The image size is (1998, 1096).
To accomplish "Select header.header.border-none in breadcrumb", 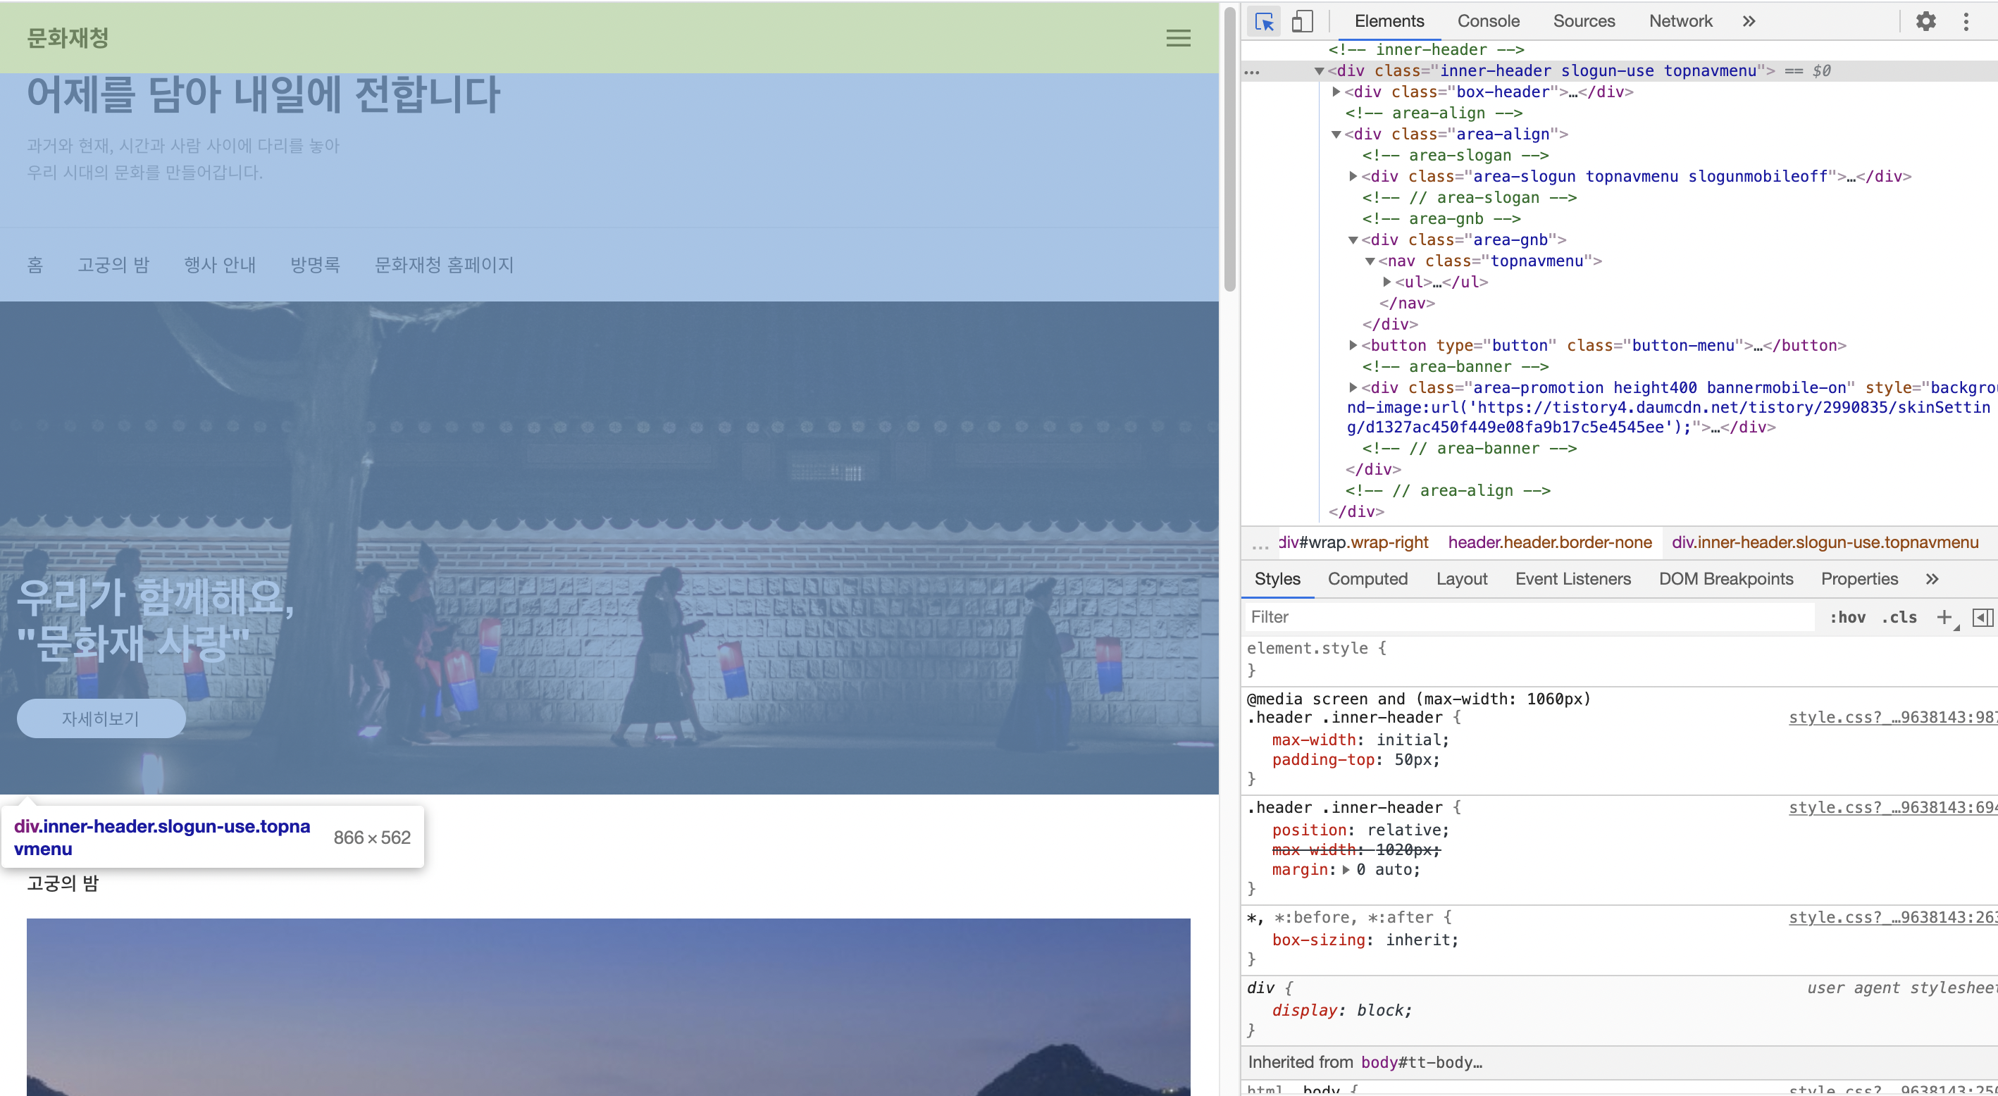I will click(x=1549, y=543).
